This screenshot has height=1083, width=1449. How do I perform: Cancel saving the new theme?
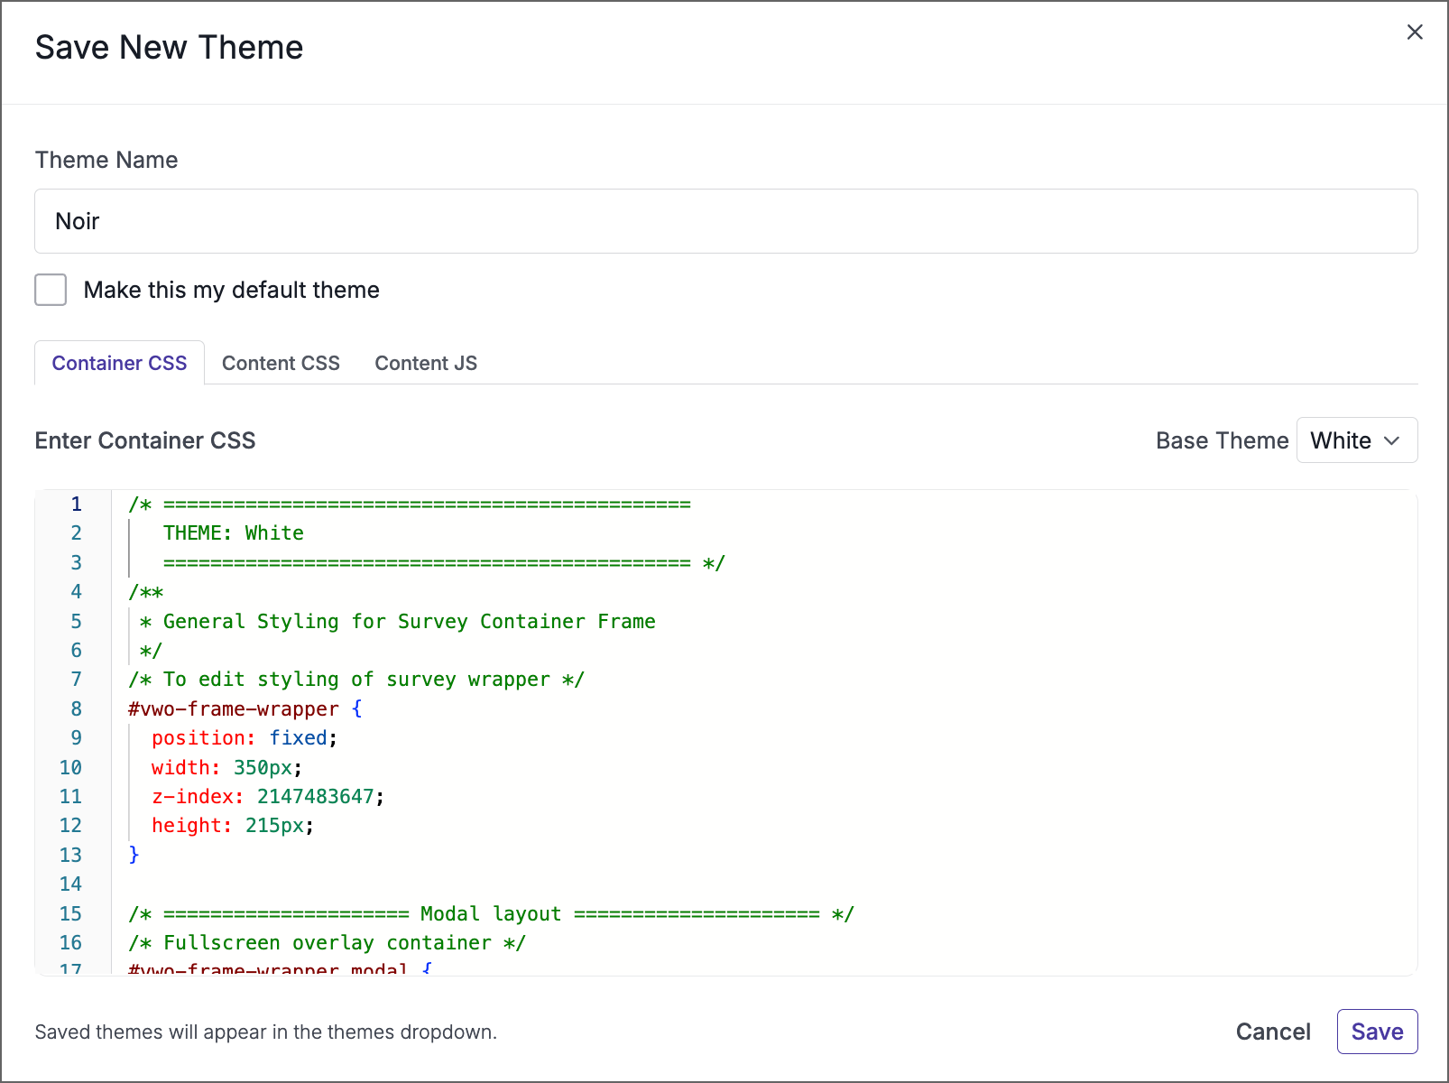1273,1031
